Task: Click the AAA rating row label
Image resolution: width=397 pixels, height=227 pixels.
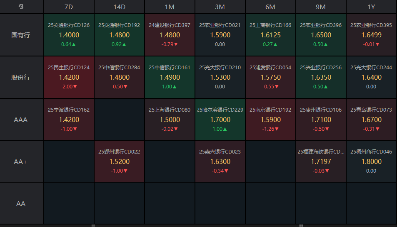Action: (21, 120)
